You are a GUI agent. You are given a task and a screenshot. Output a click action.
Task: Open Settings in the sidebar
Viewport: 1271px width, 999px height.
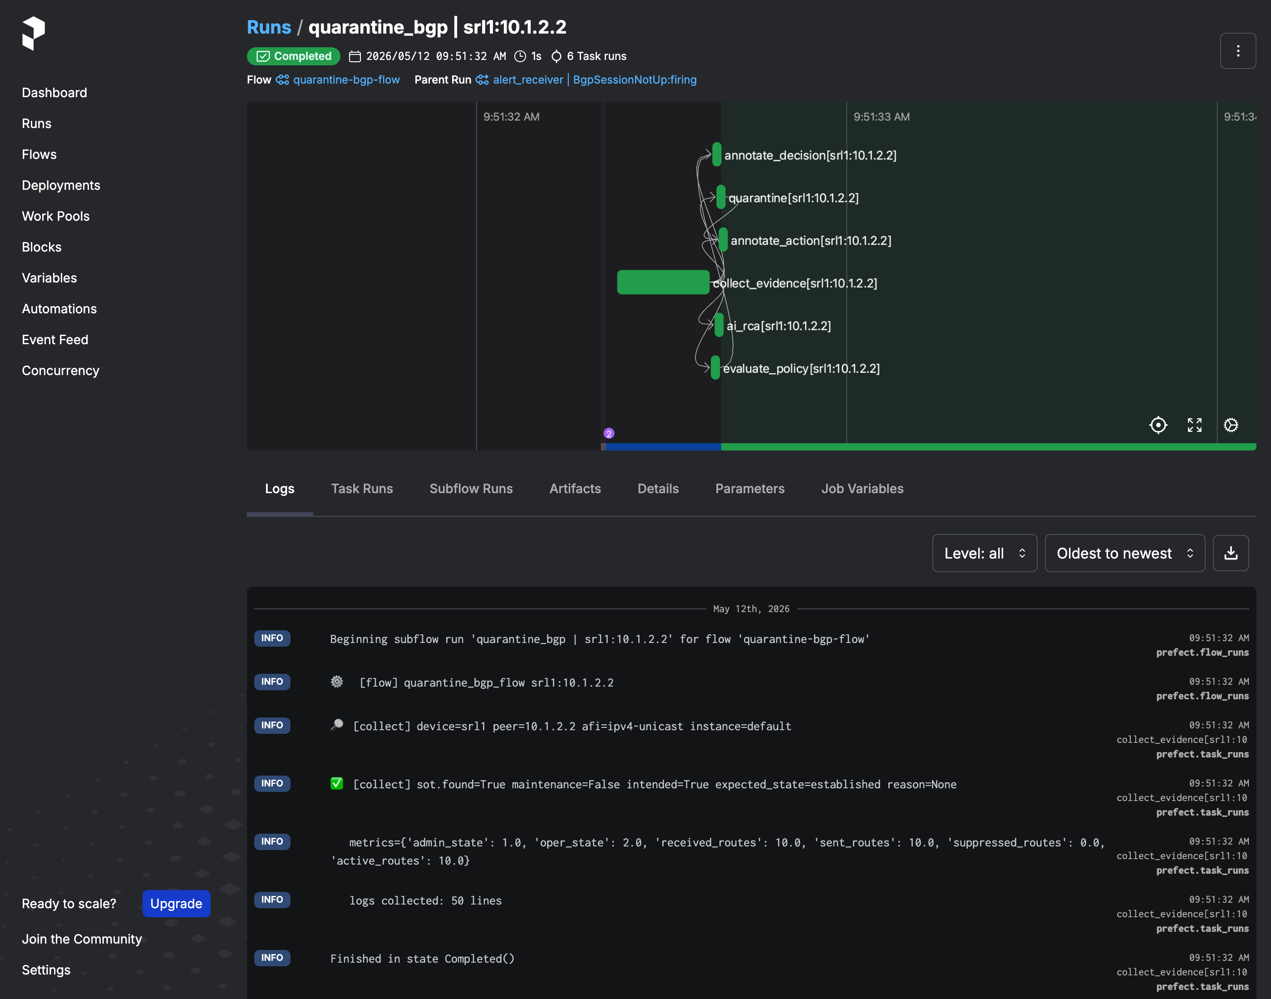point(46,970)
